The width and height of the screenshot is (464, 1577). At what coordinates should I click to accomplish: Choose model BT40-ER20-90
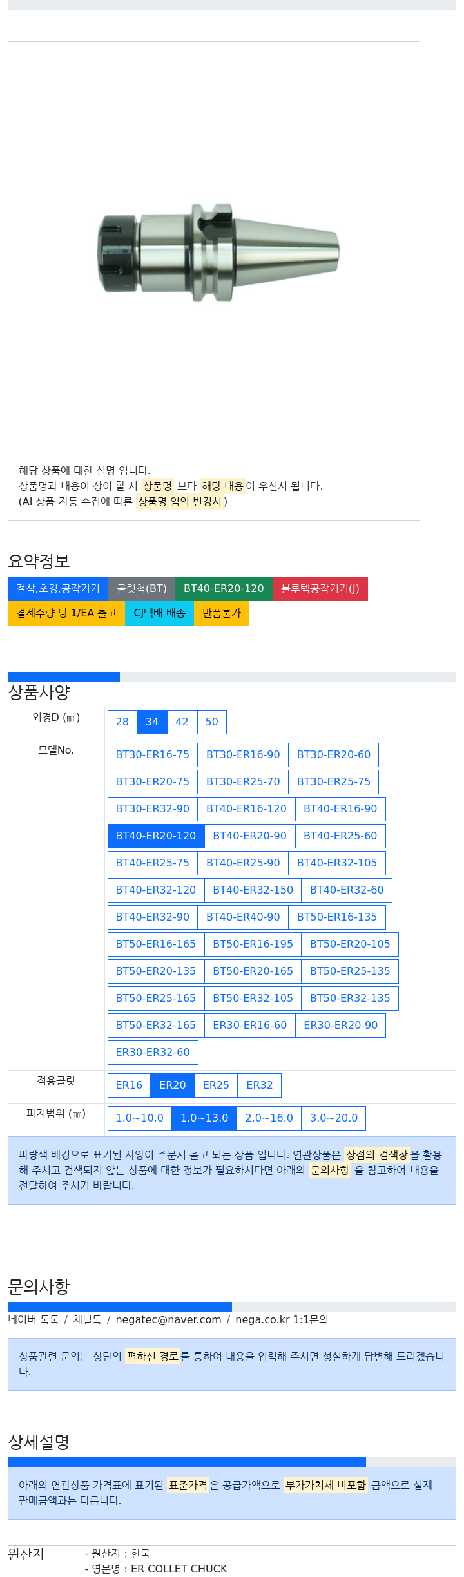coord(249,836)
